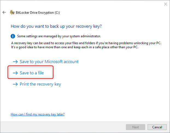The width and height of the screenshot is (170, 133).
Task: Click the blank area left of the Next button
Action: coord(68,127)
